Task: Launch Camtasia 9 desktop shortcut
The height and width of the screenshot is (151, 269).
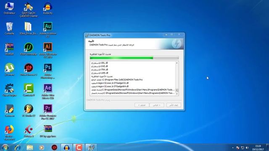Action: (29, 90)
